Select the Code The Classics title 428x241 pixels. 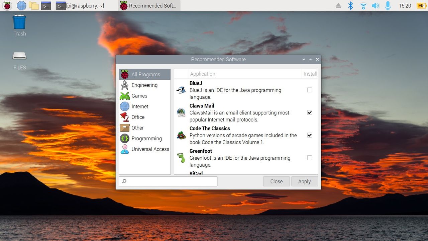(210, 129)
